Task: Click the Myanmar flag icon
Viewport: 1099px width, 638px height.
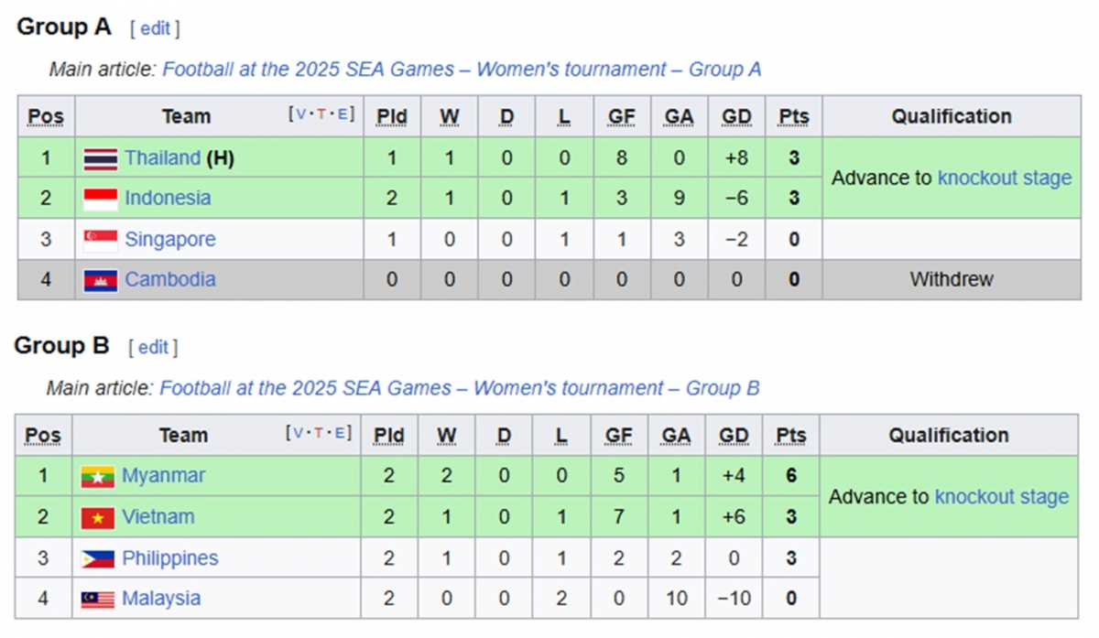Action: coord(98,477)
